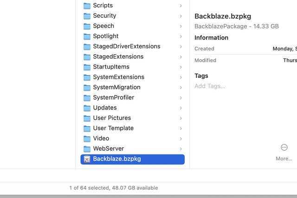Click the Security folder icon

click(x=87, y=16)
